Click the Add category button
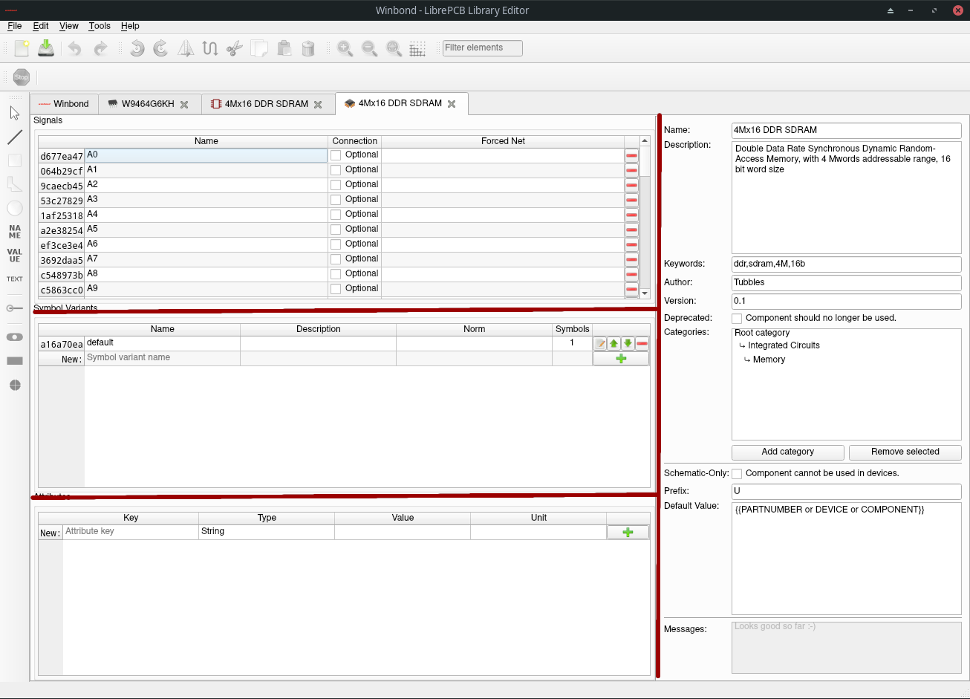 [788, 452]
